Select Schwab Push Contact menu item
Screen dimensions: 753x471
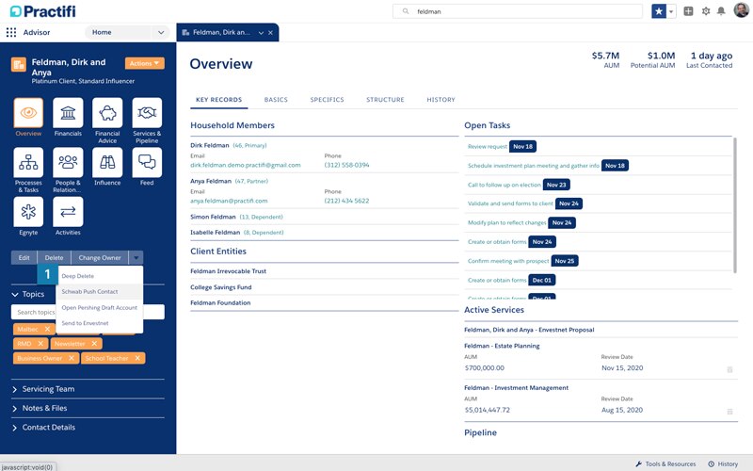click(90, 292)
